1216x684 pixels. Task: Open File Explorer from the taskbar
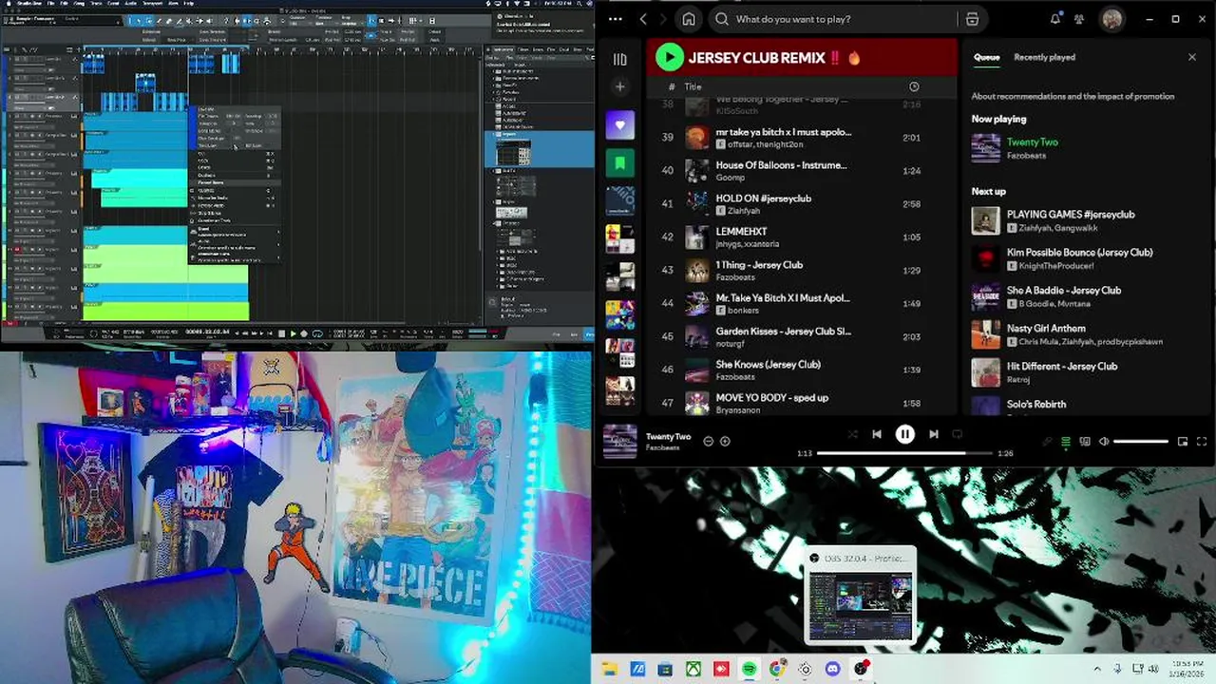pos(610,669)
